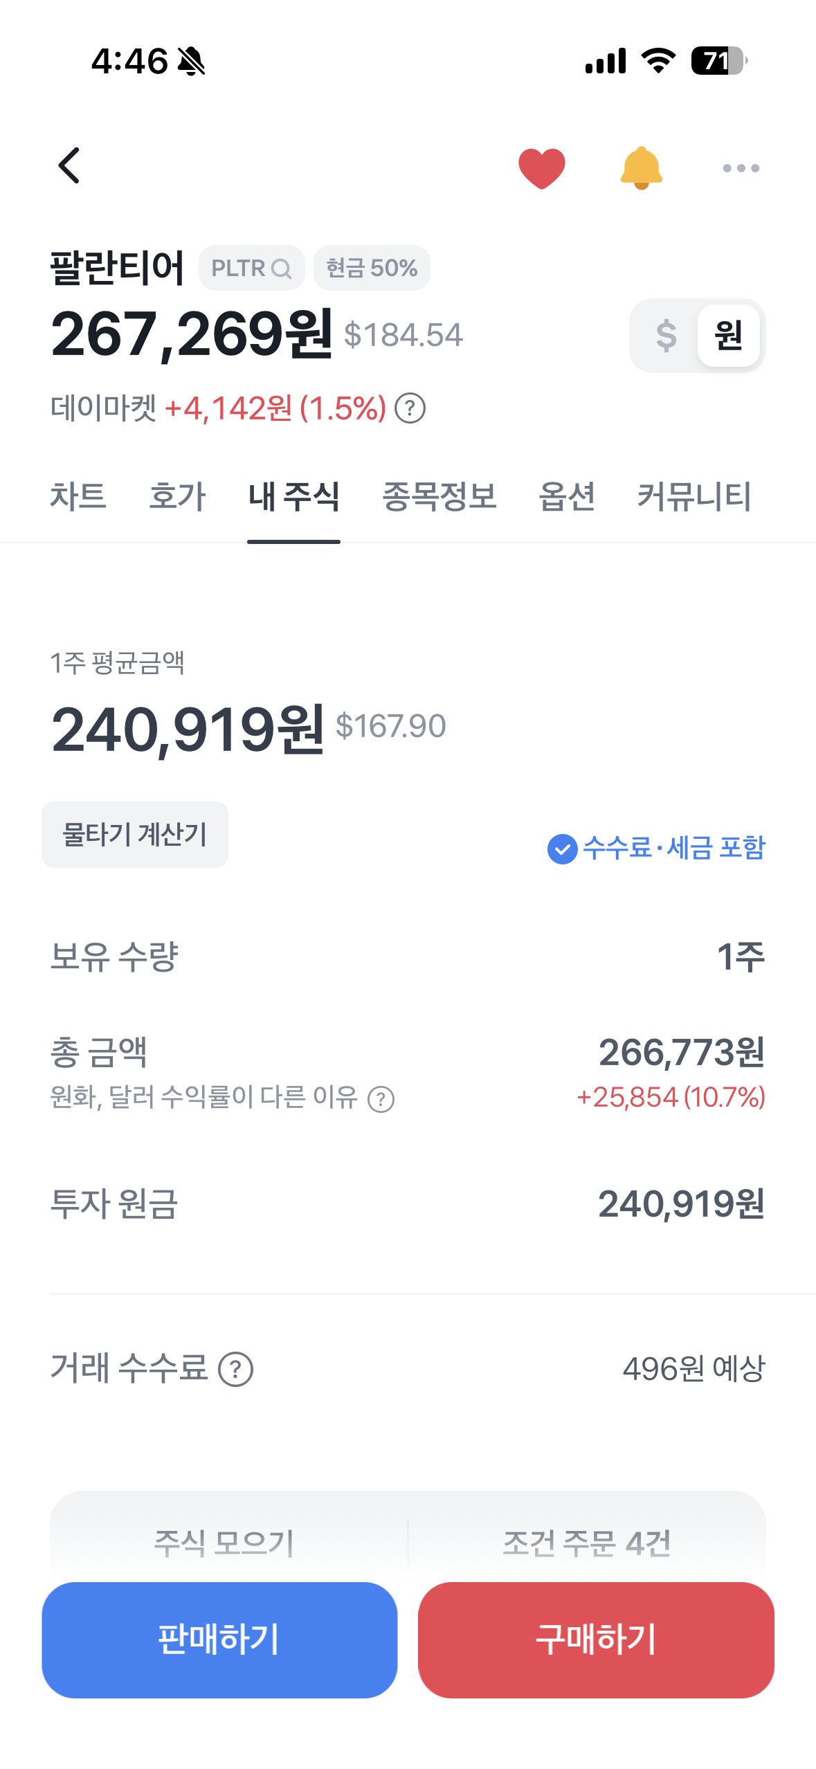816x1769 pixels.
Task: Toggle the 수수료·세금 포함 checkbox
Action: point(562,849)
